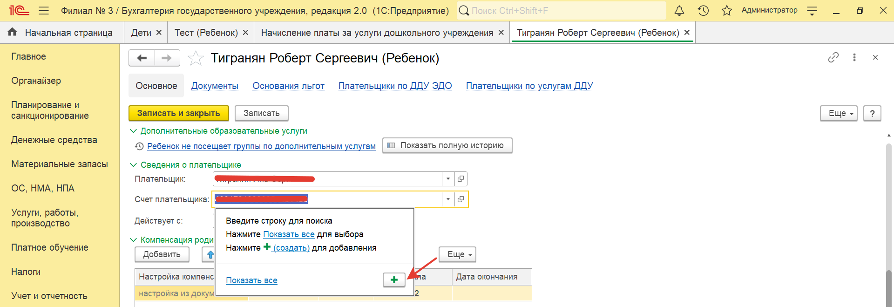Open the Плательщик field's linked record icon

click(x=461, y=179)
